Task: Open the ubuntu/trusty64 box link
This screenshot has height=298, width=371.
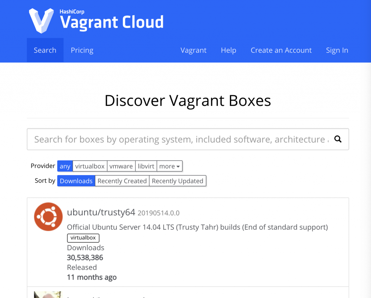Action: click(x=101, y=212)
